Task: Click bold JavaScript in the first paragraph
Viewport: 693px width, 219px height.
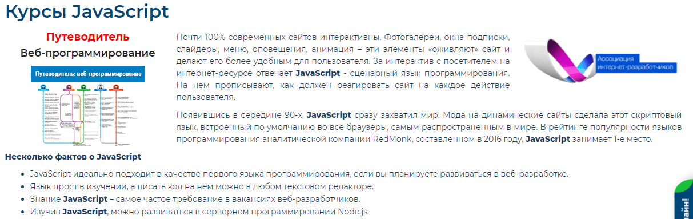Action: pyautogui.click(x=318, y=74)
